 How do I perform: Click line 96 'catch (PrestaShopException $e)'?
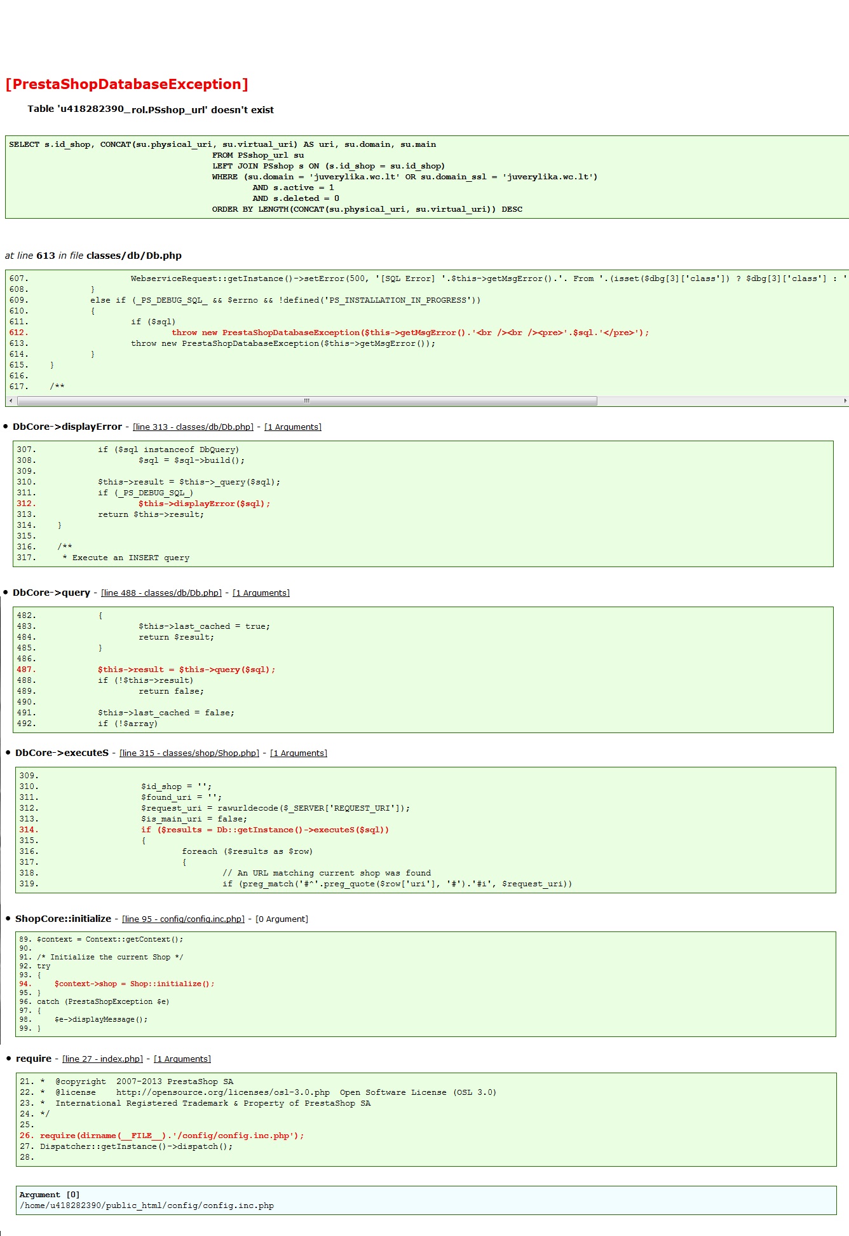(x=103, y=1001)
